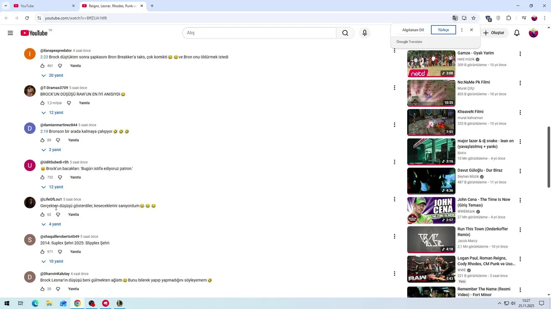Open major lazer & dj snake video title
Image resolution: width=551 pixels, height=309 pixels.
click(x=486, y=144)
